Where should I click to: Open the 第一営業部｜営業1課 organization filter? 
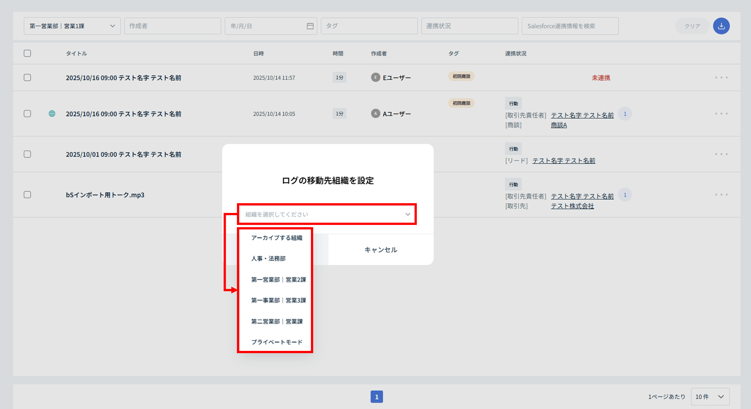tap(72, 26)
